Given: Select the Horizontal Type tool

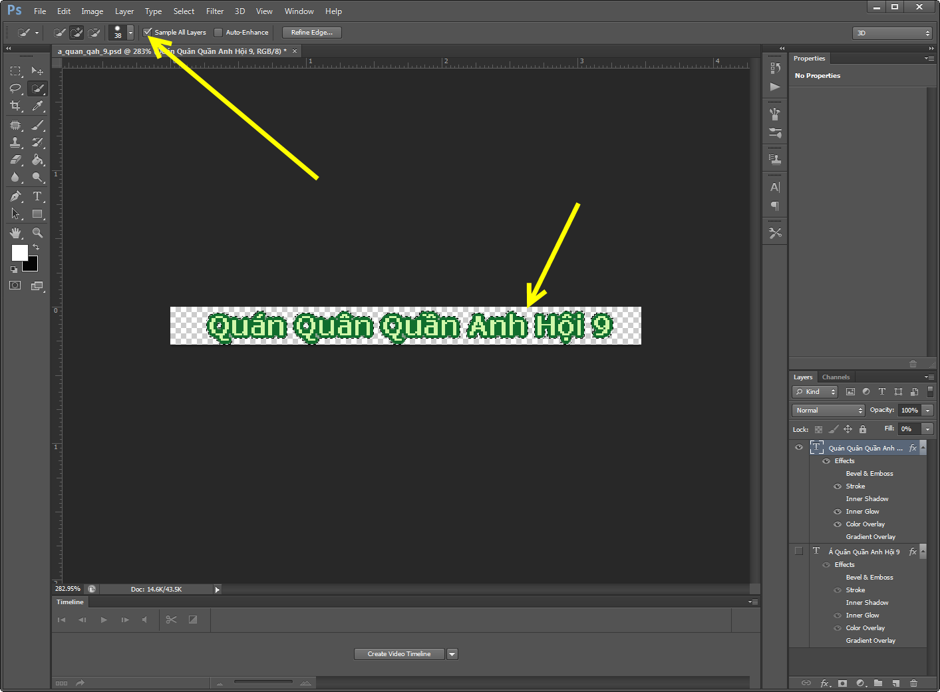Looking at the screenshot, I should pyautogui.click(x=38, y=196).
